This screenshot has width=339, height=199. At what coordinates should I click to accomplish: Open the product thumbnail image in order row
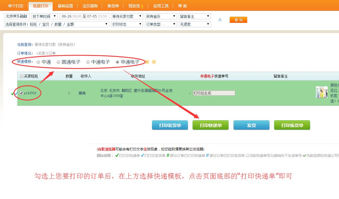point(321,92)
